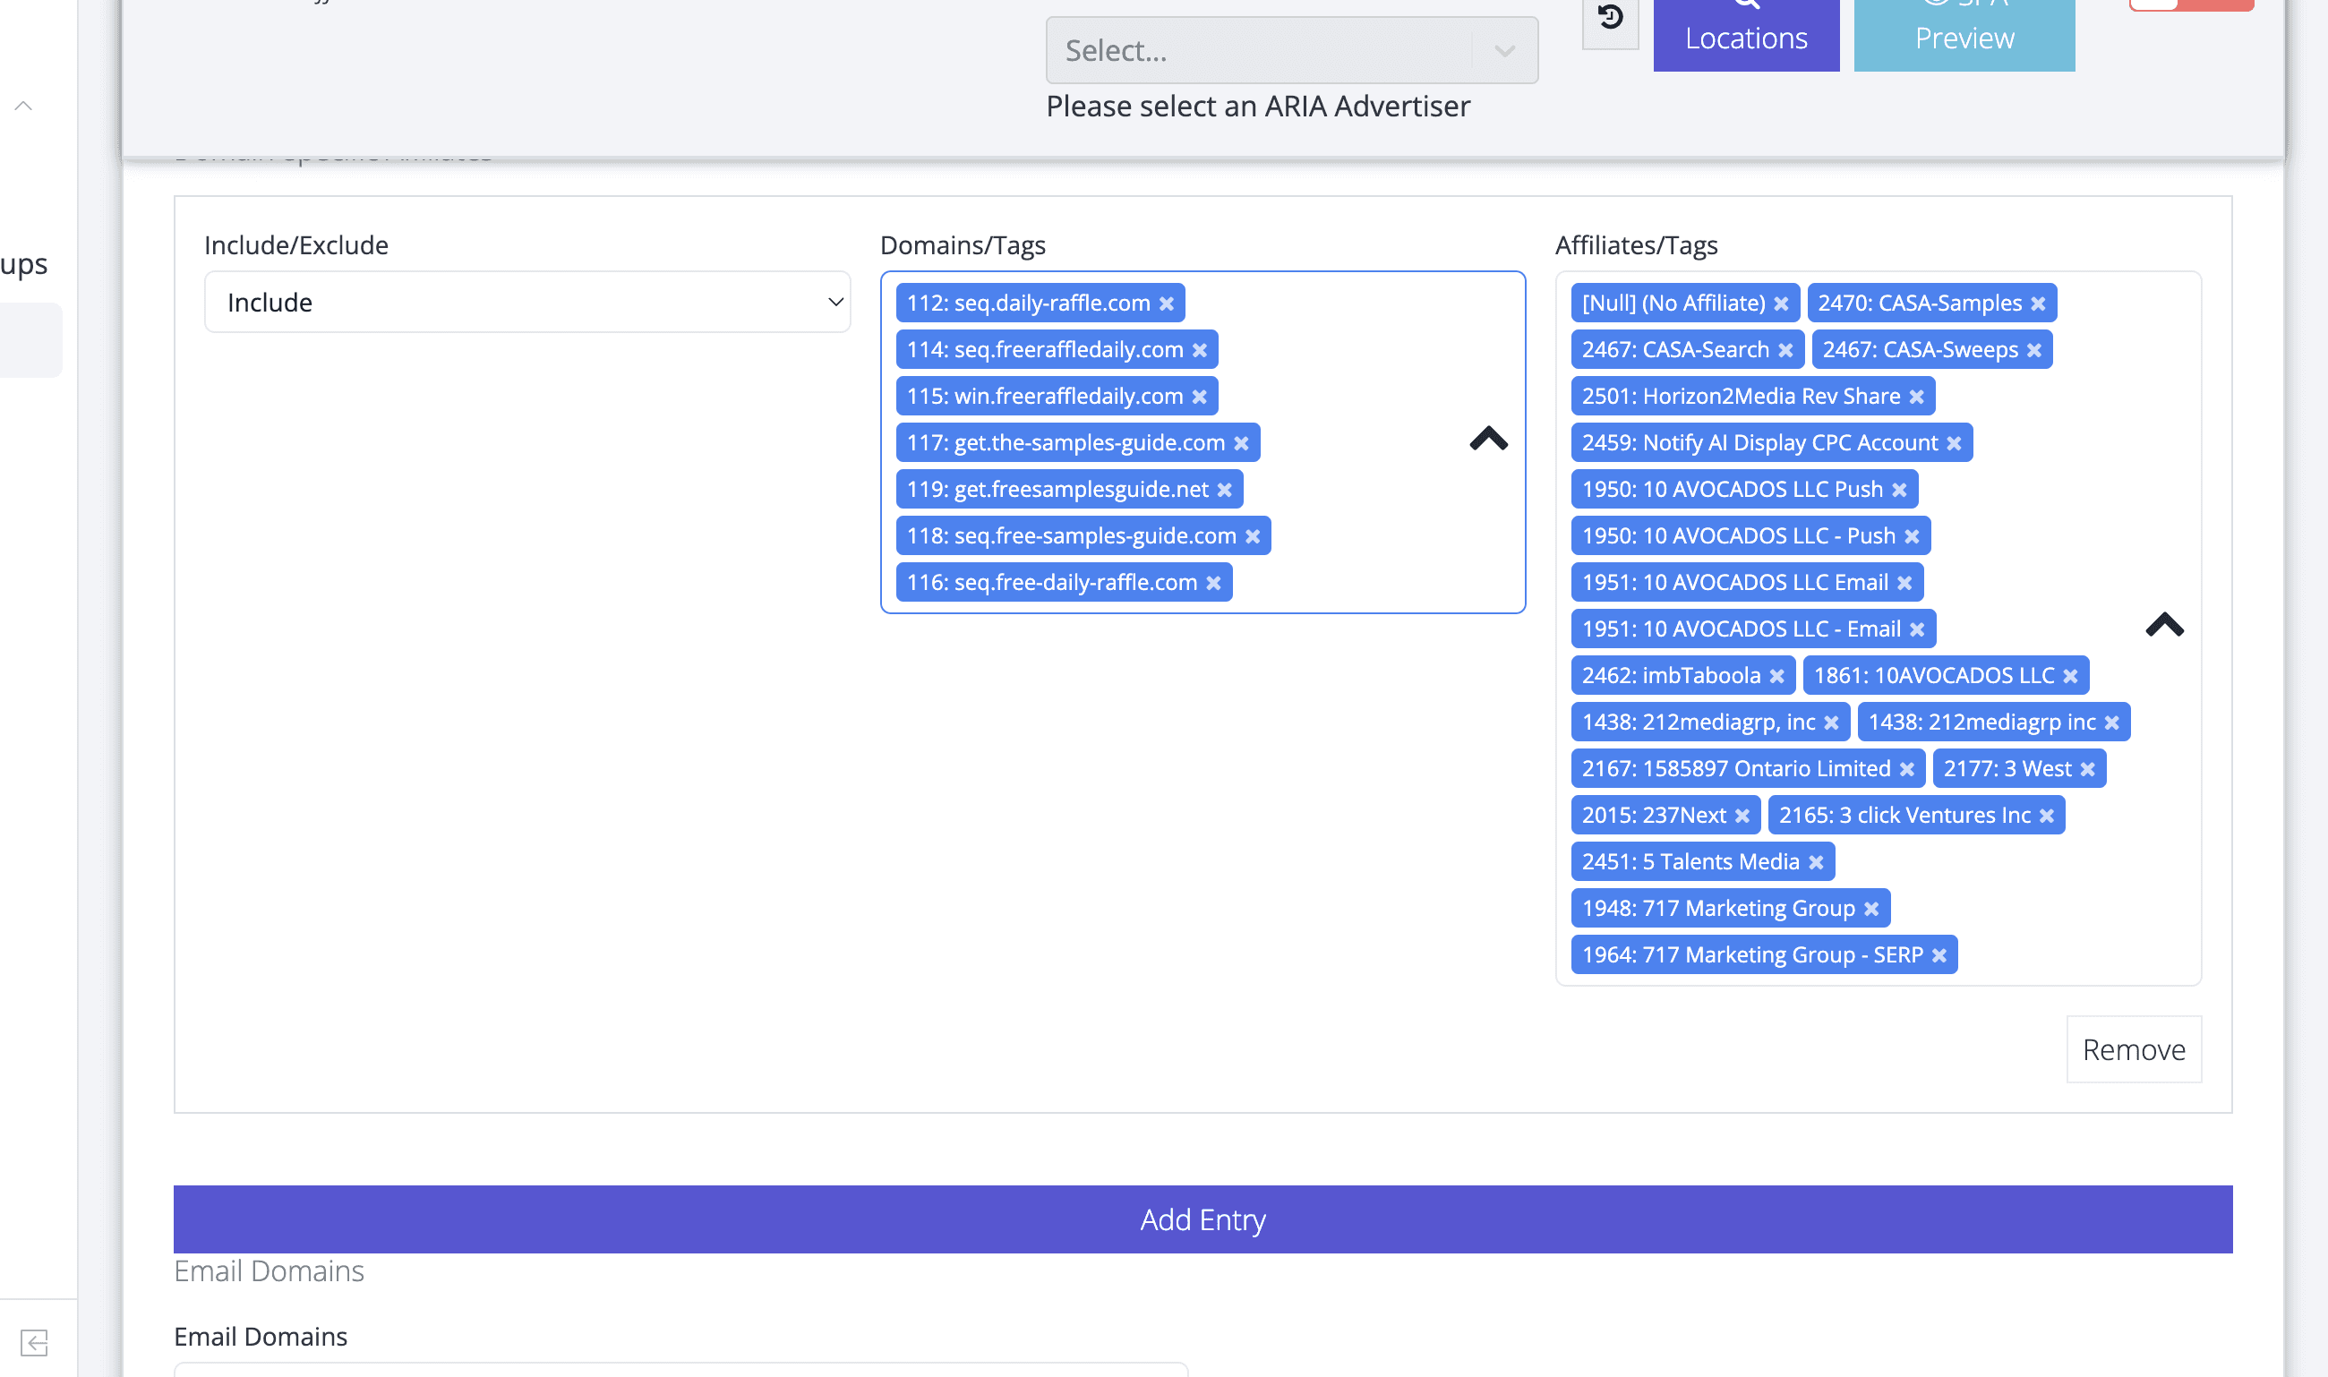The width and height of the screenshot is (2328, 1377).
Task: Remove the 10 AVOCADOS LLC - Push tag
Action: point(1913,536)
